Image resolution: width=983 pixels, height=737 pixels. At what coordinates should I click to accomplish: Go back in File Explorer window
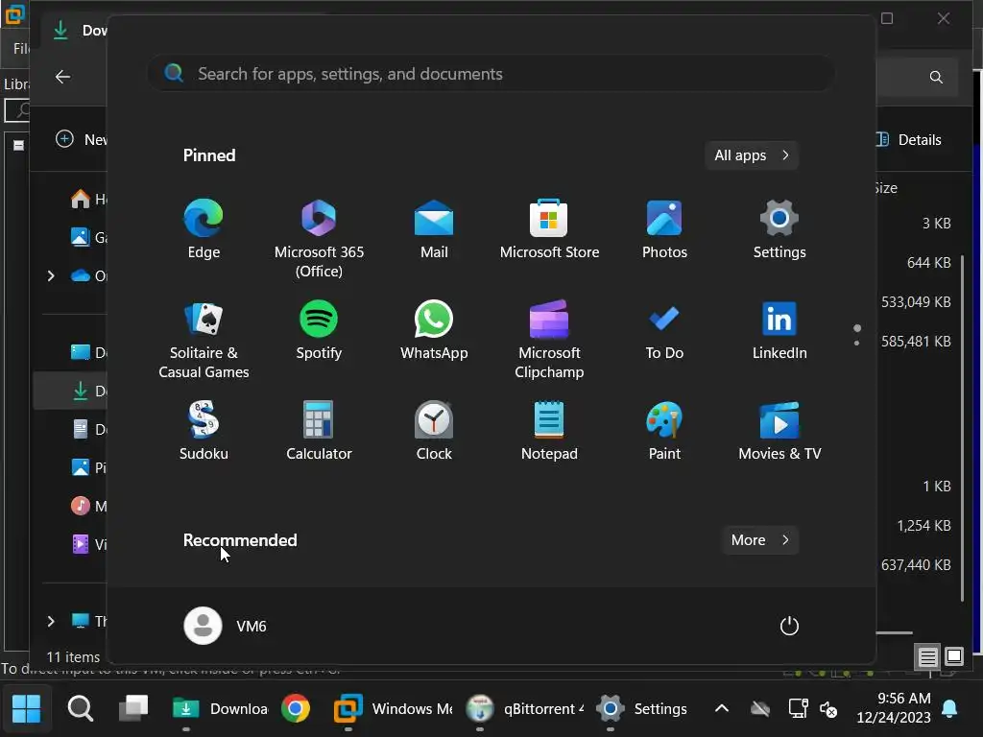62,77
